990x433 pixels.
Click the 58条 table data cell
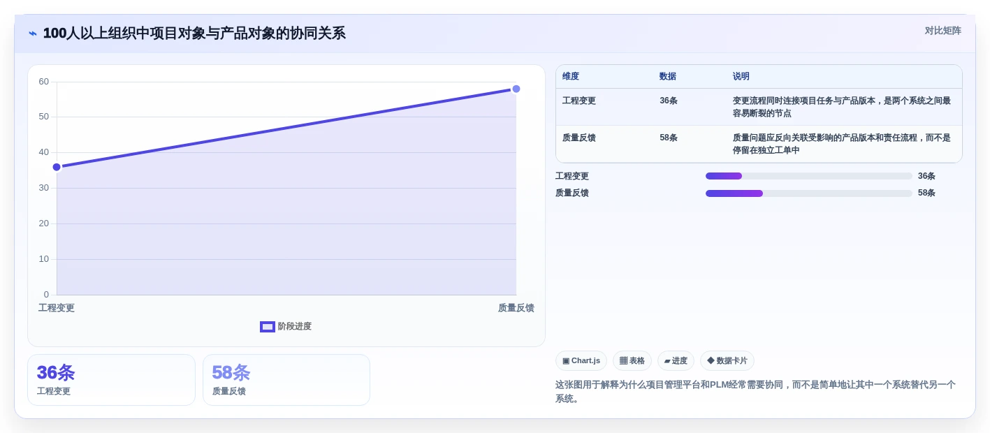tap(669, 138)
